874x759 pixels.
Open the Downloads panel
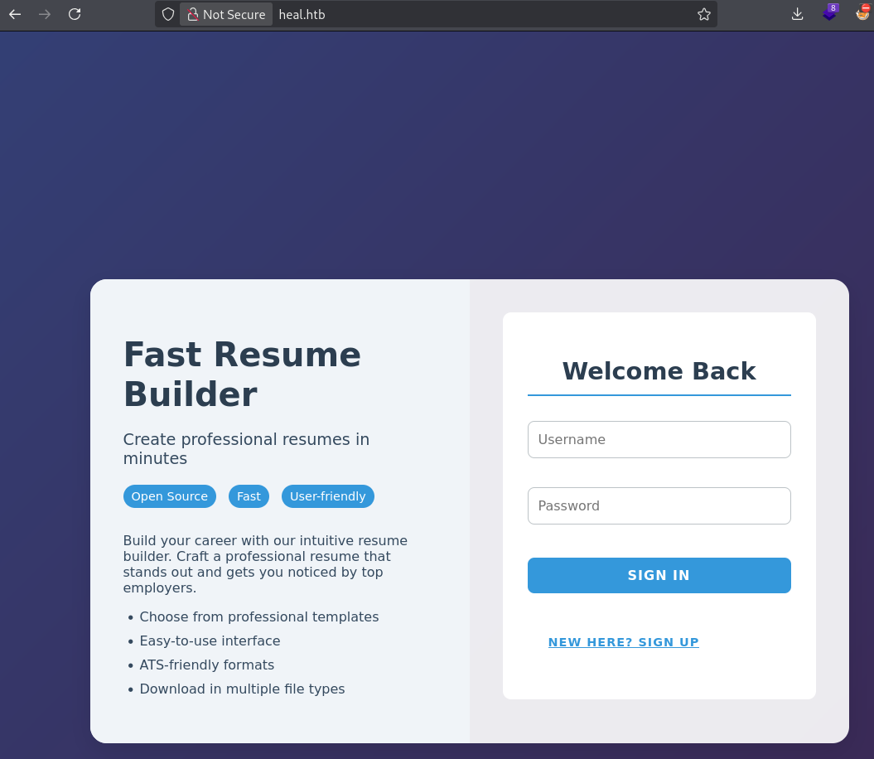[x=798, y=14]
